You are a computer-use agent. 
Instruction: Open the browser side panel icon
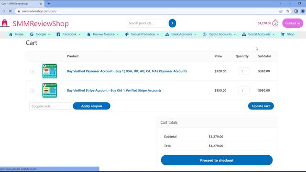[296, 11]
